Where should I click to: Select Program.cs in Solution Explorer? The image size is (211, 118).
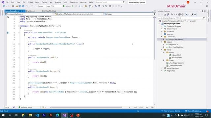171,71
